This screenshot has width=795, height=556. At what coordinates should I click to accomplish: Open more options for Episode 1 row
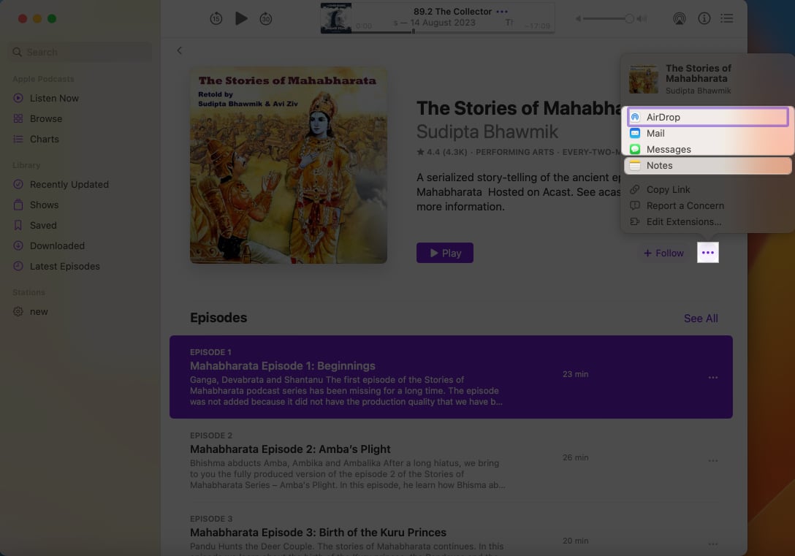[x=713, y=377]
